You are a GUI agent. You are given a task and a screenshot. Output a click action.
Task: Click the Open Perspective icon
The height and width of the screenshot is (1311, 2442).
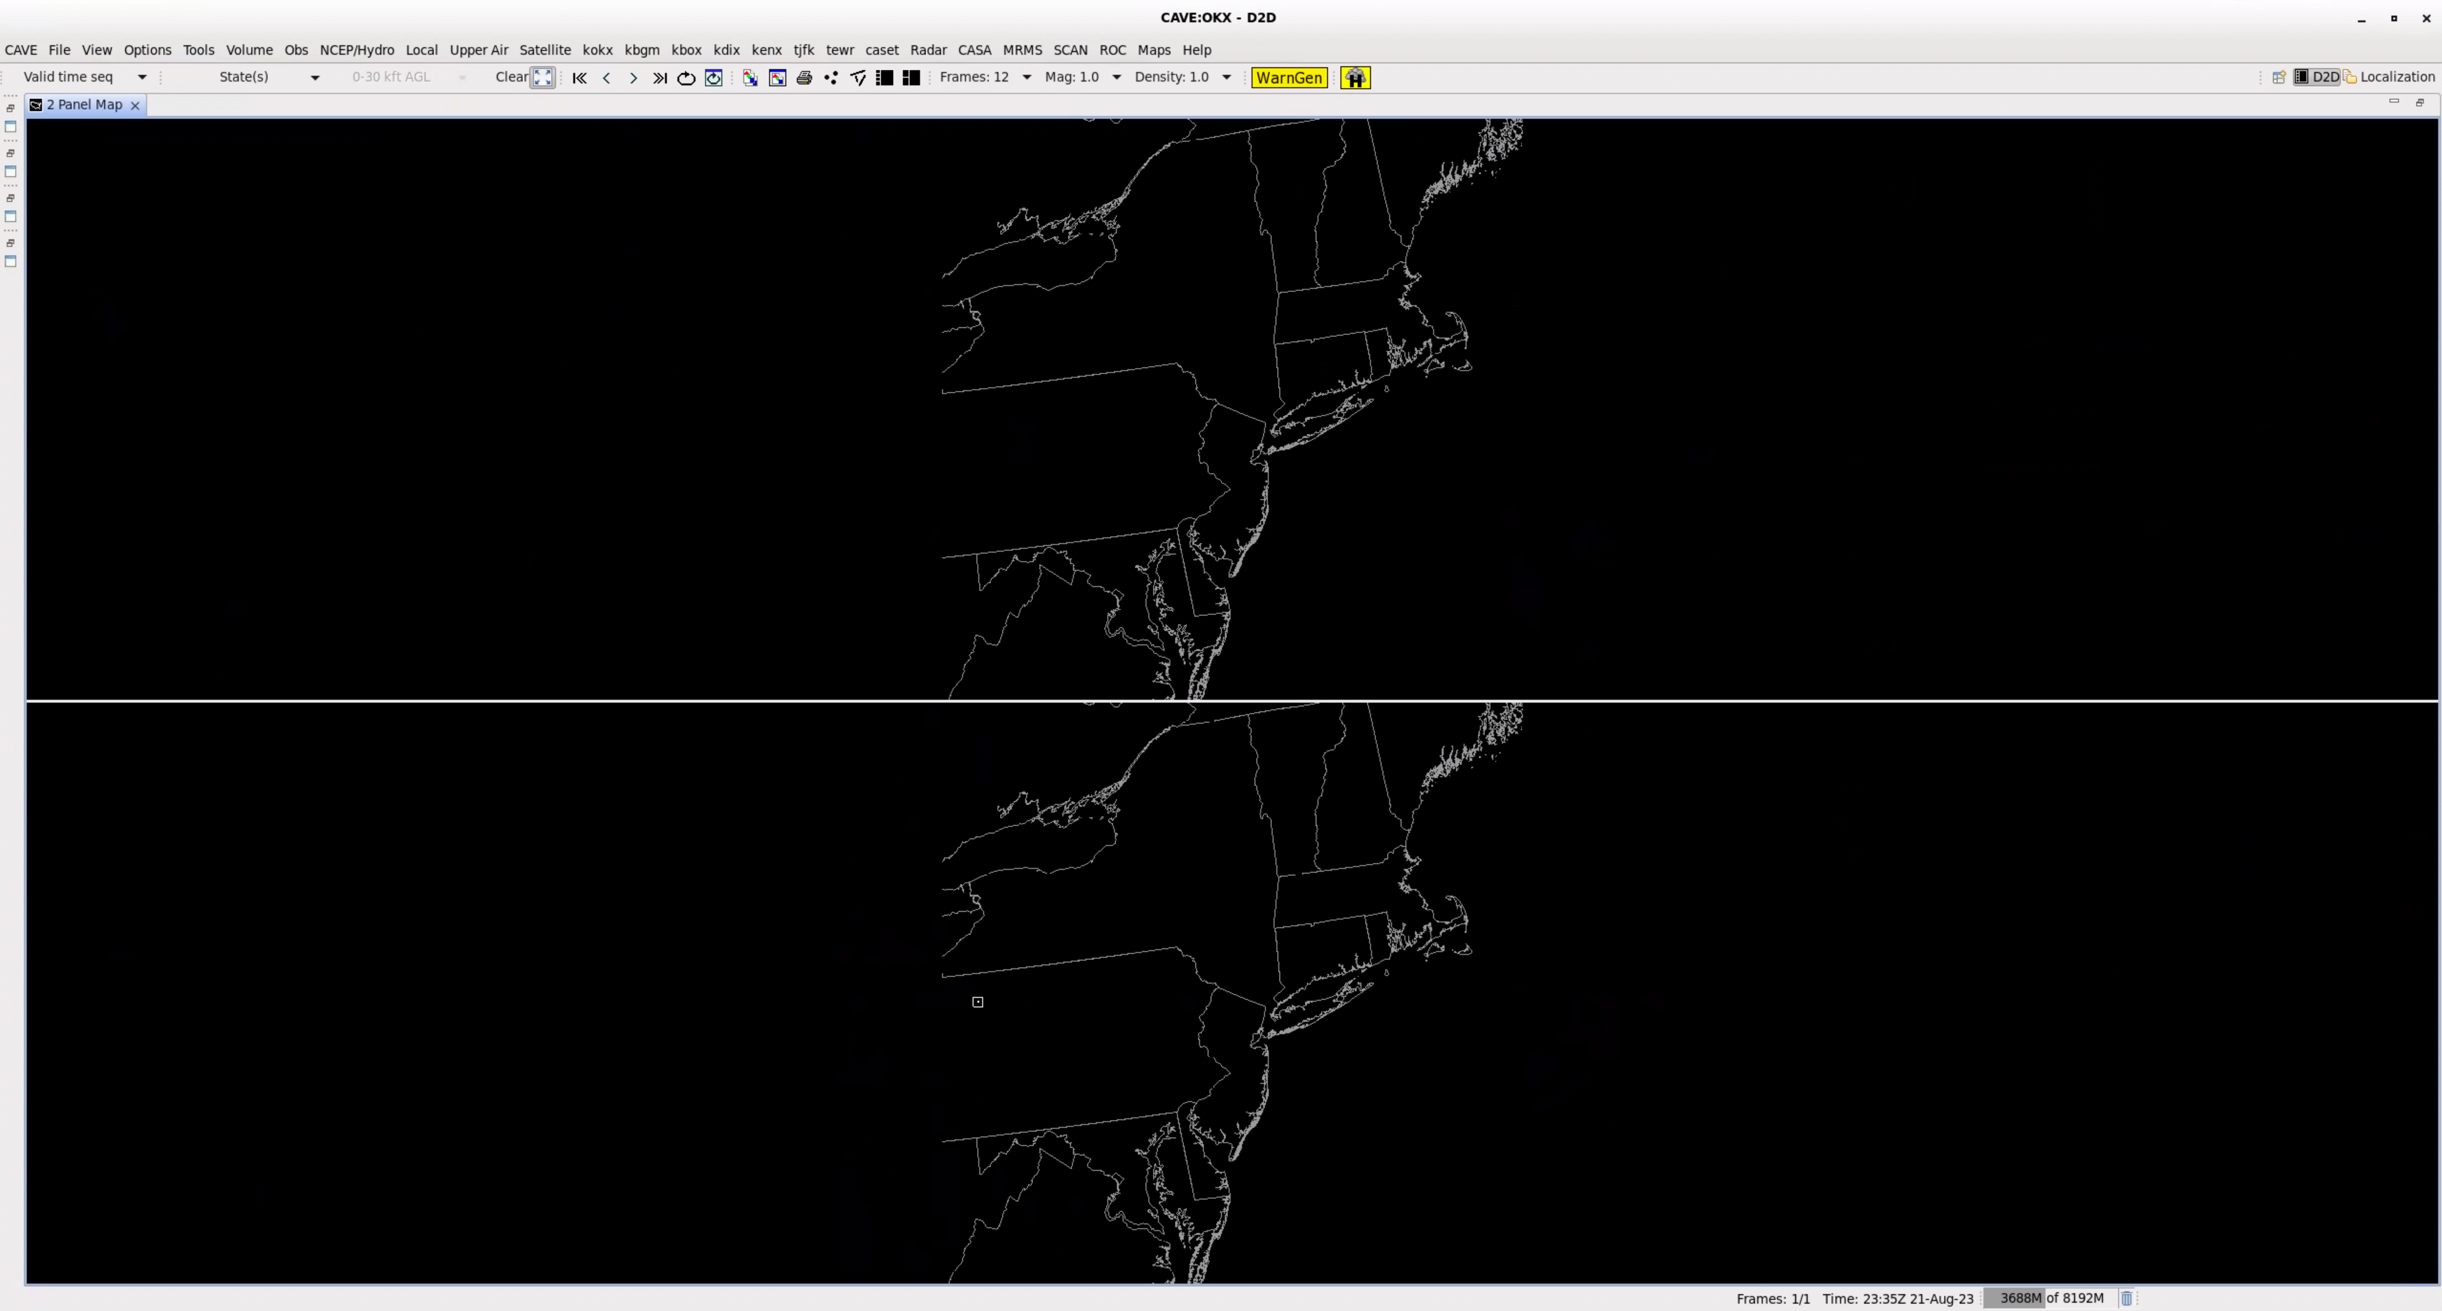(2279, 77)
